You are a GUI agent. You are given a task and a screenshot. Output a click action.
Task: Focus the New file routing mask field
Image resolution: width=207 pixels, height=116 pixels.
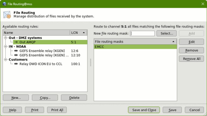[142, 33]
